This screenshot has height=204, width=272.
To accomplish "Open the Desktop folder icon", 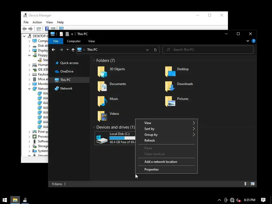I will (x=170, y=72).
